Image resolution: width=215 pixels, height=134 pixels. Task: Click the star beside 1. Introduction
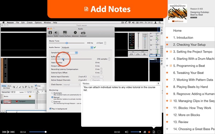point(167,38)
